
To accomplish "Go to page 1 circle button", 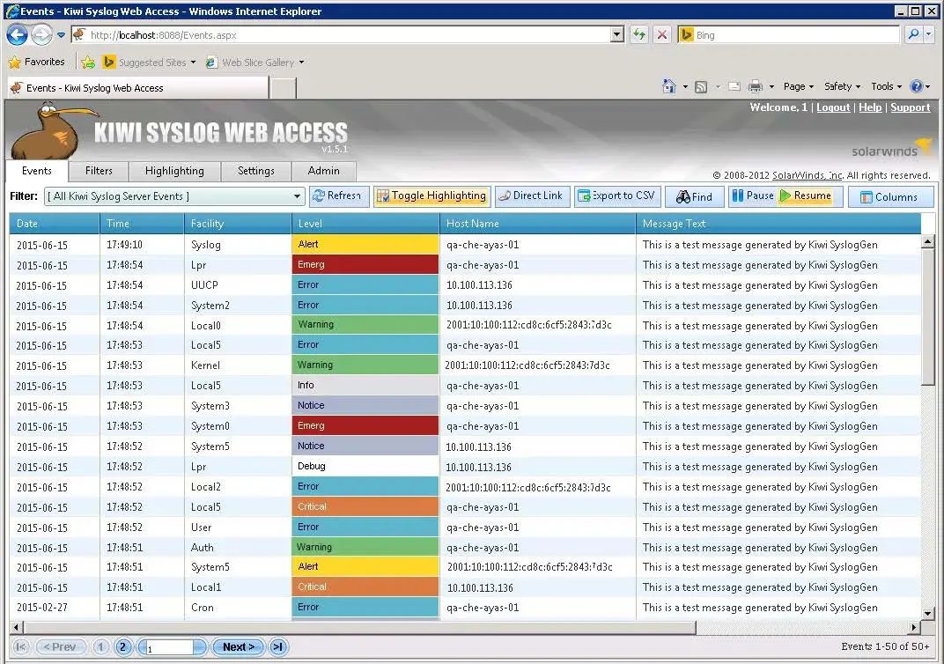I will click(x=100, y=646).
